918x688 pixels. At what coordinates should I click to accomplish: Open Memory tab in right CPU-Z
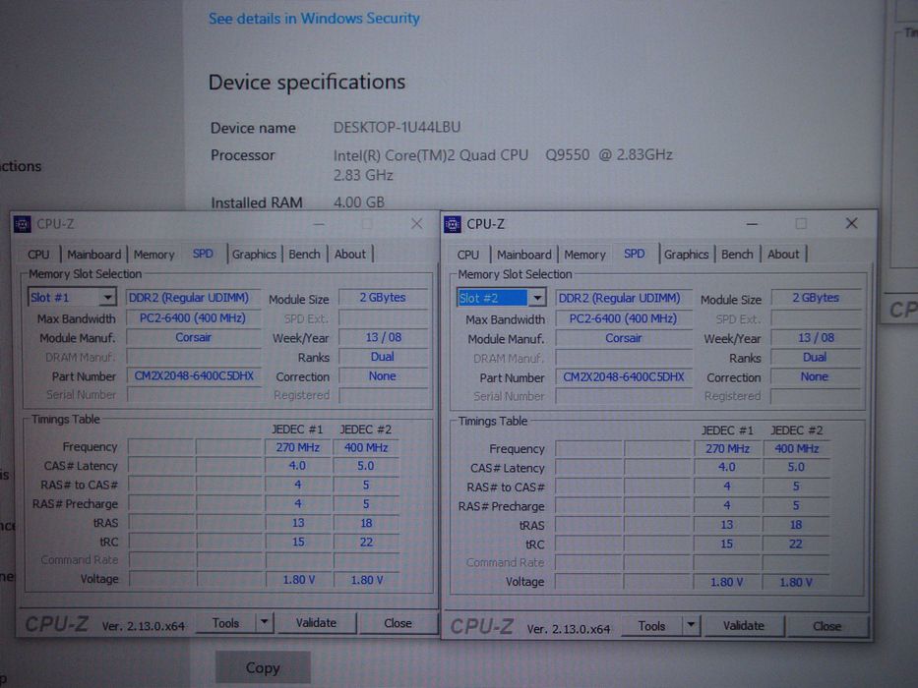coord(584,255)
